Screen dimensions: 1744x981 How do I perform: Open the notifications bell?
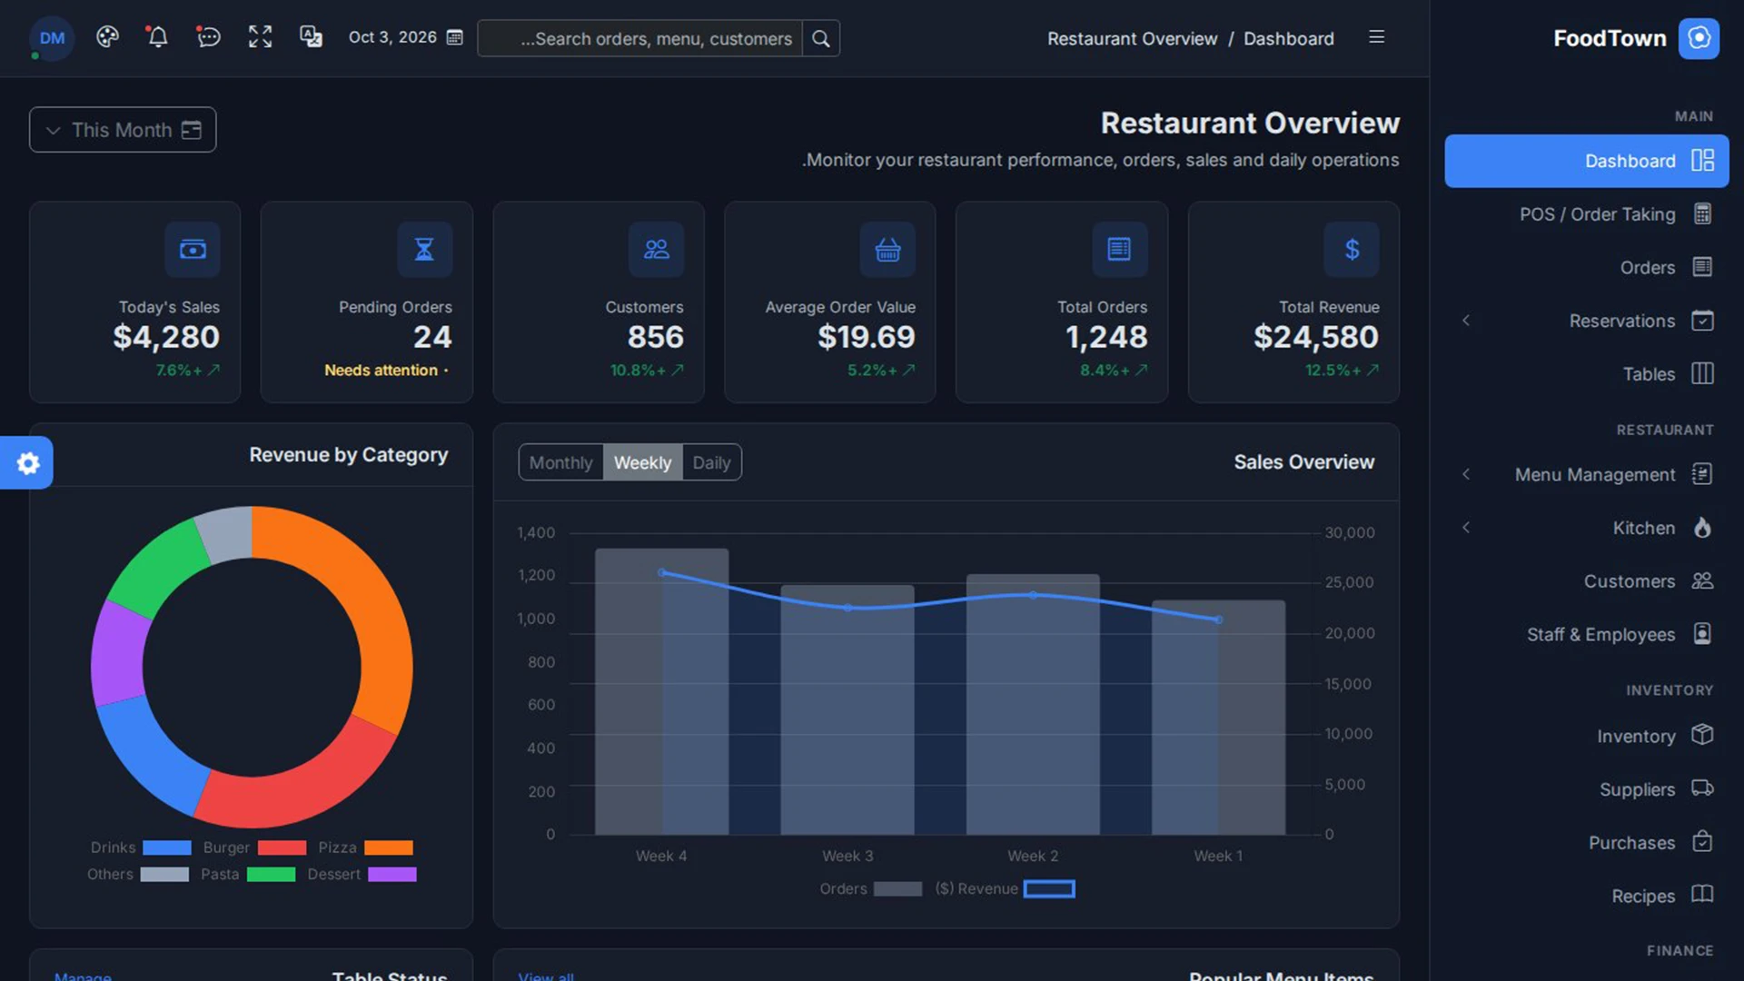click(x=157, y=37)
